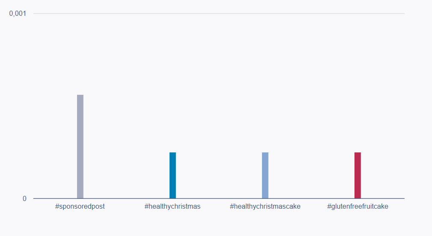Click the gray #sponsoredpost bar
The width and height of the screenshot is (432, 236).
80,146
